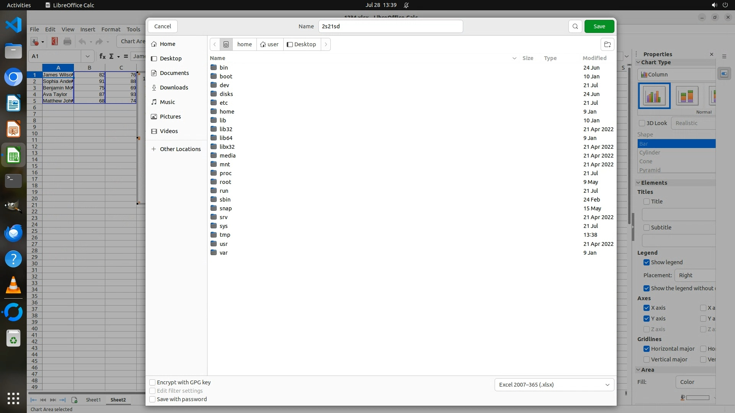The height and width of the screenshot is (413, 735).
Task: Check Save with password option
Action: (152, 399)
